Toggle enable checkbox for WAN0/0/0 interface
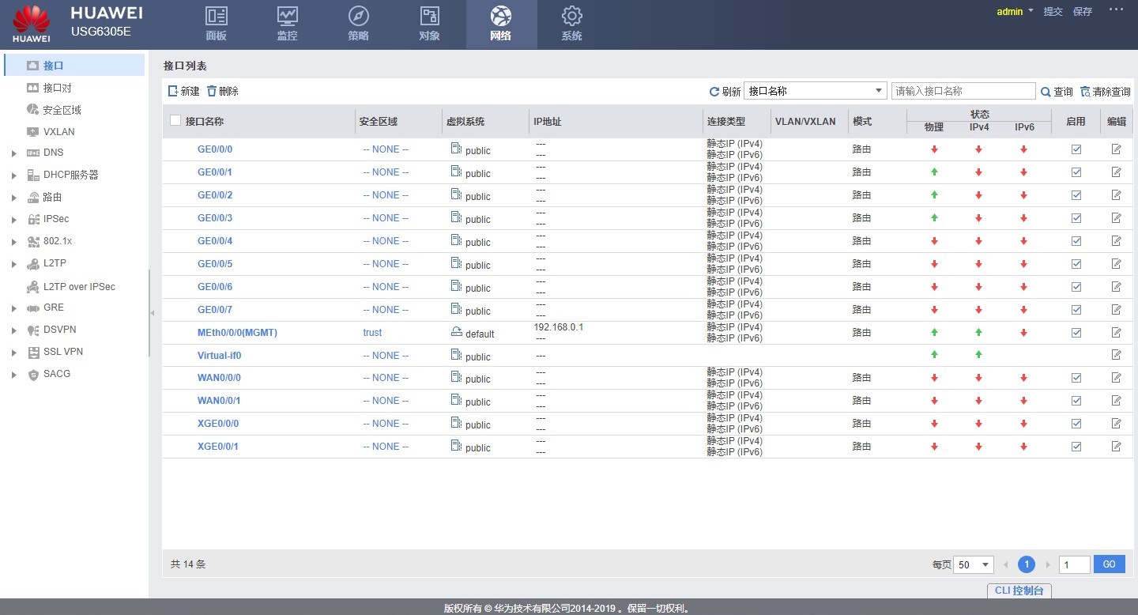Image resolution: width=1138 pixels, height=615 pixels. (x=1076, y=379)
